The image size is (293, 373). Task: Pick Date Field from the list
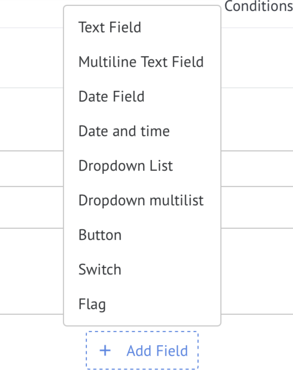coord(142,96)
